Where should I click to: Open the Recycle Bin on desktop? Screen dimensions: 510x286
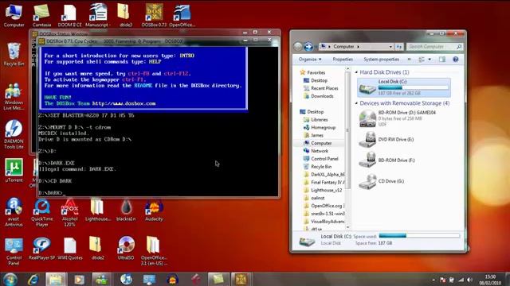[x=14, y=54]
